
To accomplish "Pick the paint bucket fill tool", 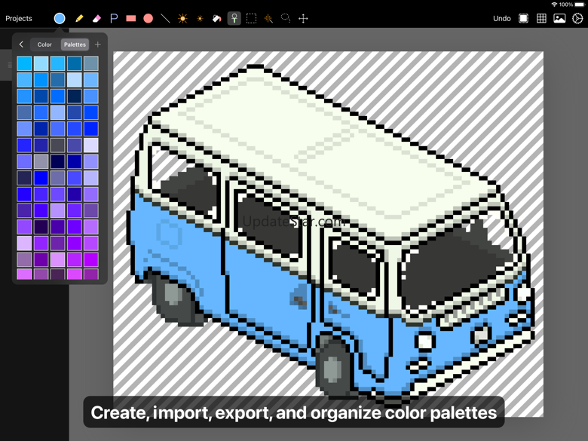I will click(x=217, y=18).
